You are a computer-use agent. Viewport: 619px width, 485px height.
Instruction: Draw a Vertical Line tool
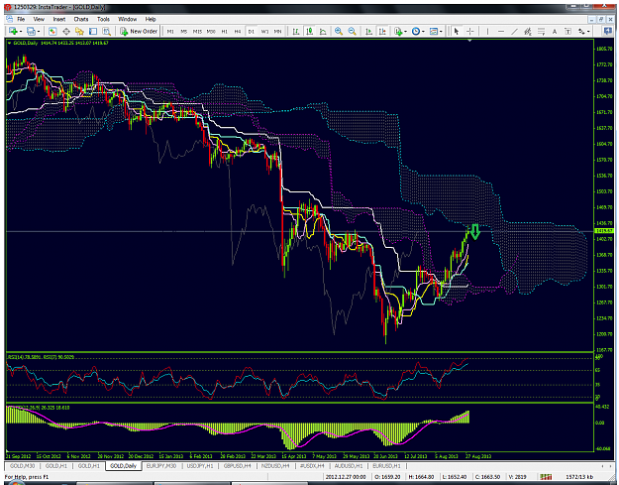(x=487, y=31)
